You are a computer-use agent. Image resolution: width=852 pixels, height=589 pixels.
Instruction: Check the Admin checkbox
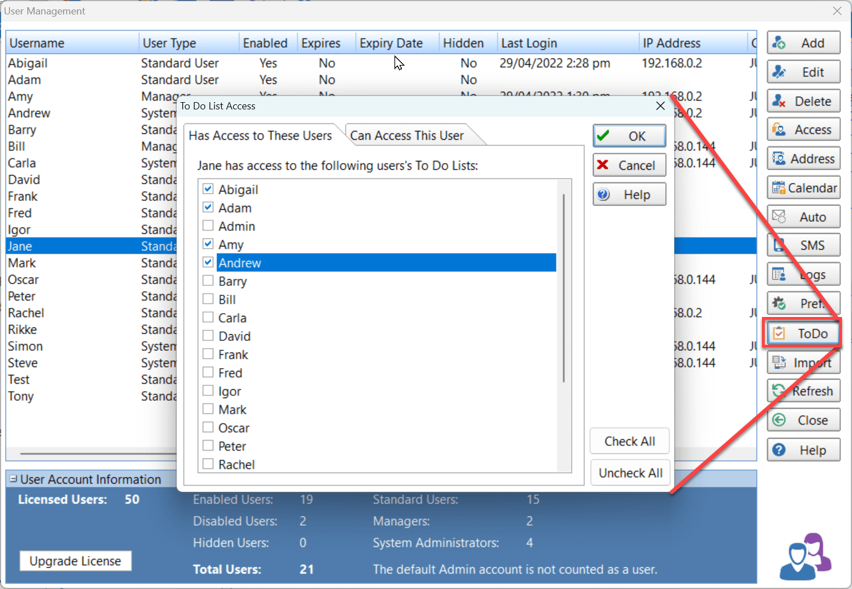[x=208, y=225]
